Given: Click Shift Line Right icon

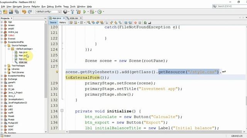Looking at the screenshot, I should tap(130, 23).
